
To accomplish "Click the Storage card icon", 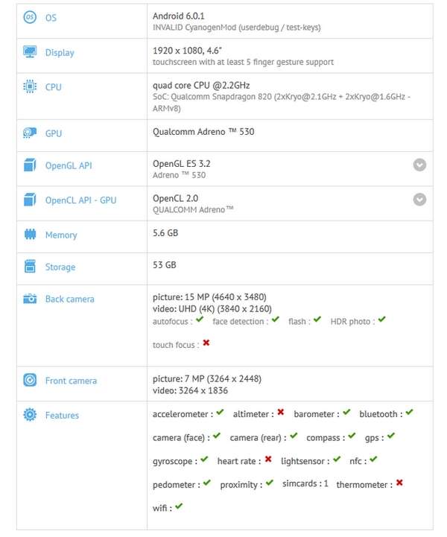I will (30, 266).
